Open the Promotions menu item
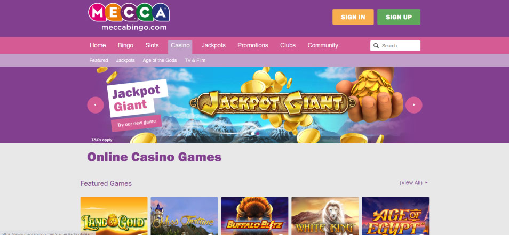Viewport: 509px width, 235px height. [x=252, y=45]
